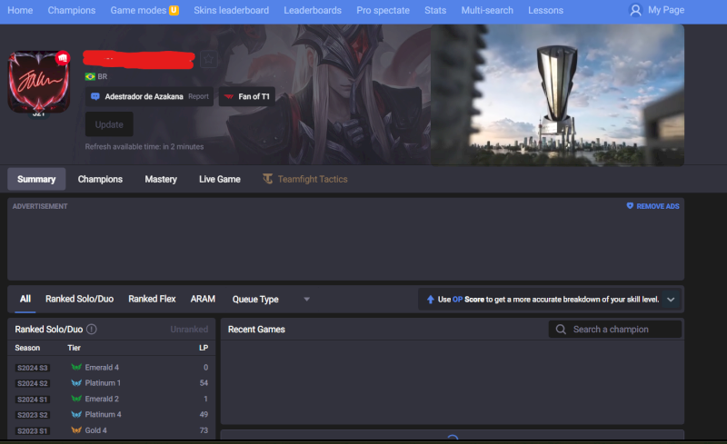Open the Teamfight Tactics tab
727x444 pixels.
[305, 179]
